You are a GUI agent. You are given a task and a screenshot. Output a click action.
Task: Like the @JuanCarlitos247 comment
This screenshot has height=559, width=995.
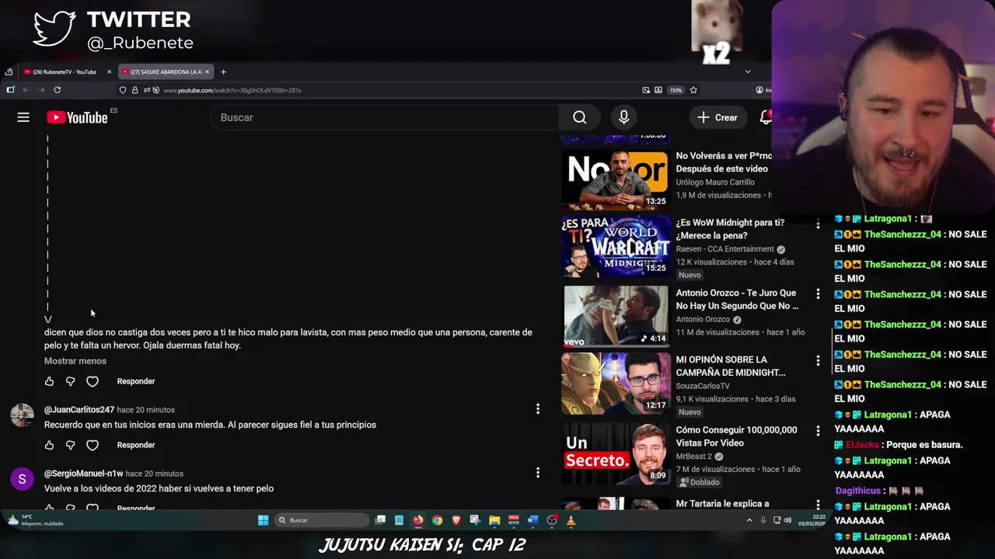pyautogui.click(x=49, y=445)
